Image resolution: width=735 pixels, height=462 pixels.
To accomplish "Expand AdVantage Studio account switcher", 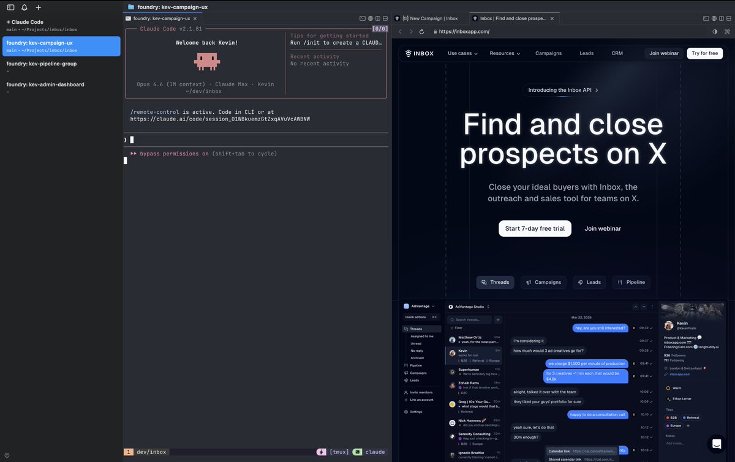I will coord(469,307).
